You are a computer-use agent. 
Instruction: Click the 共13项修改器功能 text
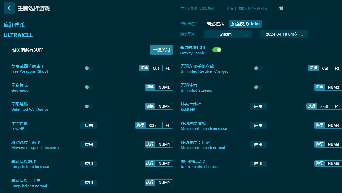pos(197,8)
